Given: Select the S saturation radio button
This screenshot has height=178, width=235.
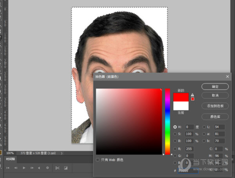Looking at the screenshot, I should pyautogui.click(x=175, y=134).
